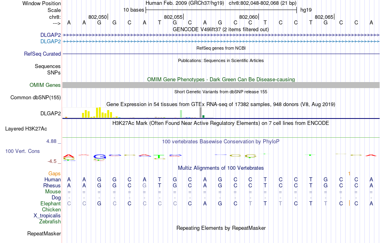380x243 pixels.
Task: Click the DLGAP2 label beside GTEx bar chart
Action: tap(50, 114)
